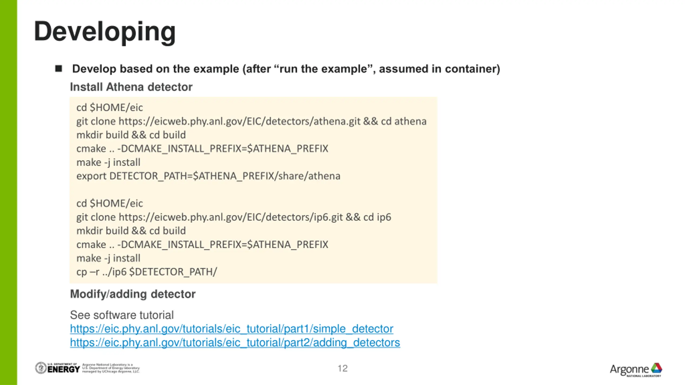Click the export DETECTOR_PATH command line

(208, 176)
